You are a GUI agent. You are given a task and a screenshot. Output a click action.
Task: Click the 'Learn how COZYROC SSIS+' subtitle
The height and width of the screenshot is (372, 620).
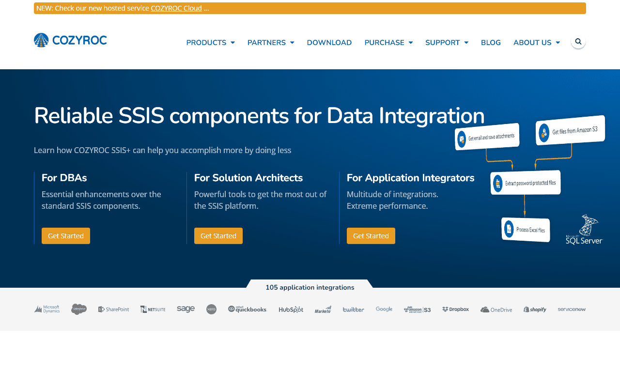163,150
